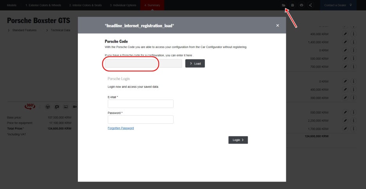The image size is (366, 189).
Task: Click the 17,100,000 KRW equipment price value
Action: click(x=60, y=123)
